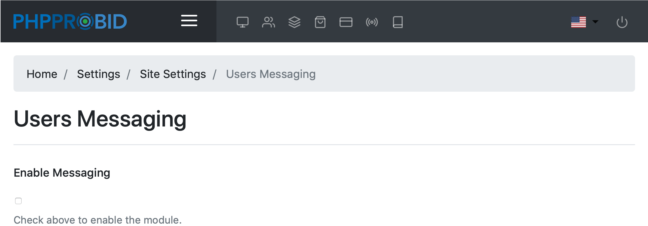The height and width of the screenshot is (226, 648).
Task: Click the power logout icon
Action: 622,22
